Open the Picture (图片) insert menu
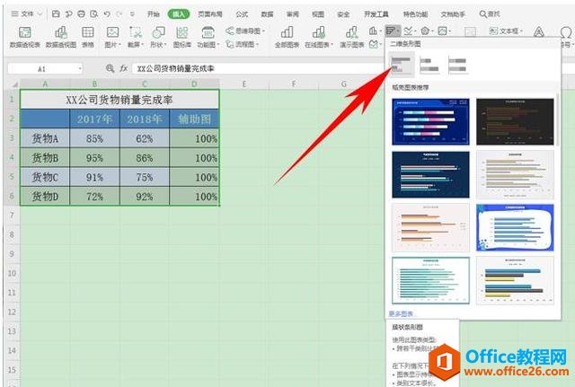 pyautogui.click(x=112, y=38)
